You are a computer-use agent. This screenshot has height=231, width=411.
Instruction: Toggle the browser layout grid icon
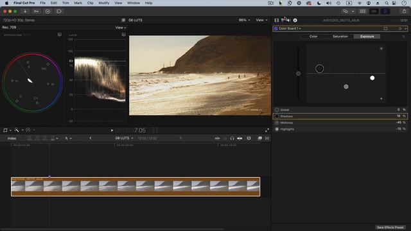click(362, 12)
